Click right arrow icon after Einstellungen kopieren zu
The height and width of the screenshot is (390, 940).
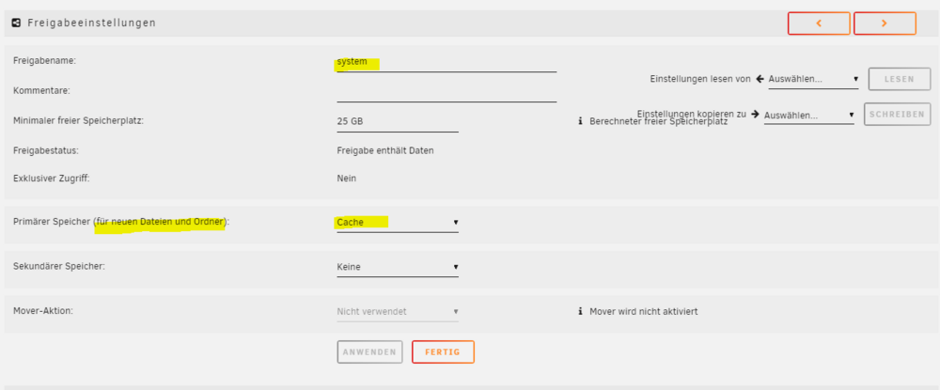point(755,114)
